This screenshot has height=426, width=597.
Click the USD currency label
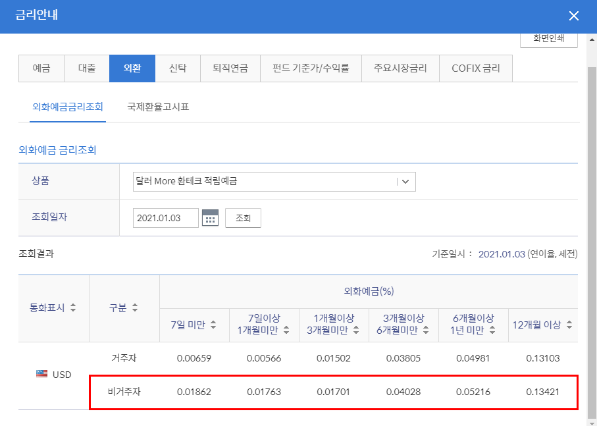62,375
